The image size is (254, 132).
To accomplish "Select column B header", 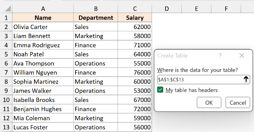I will 96,9.
